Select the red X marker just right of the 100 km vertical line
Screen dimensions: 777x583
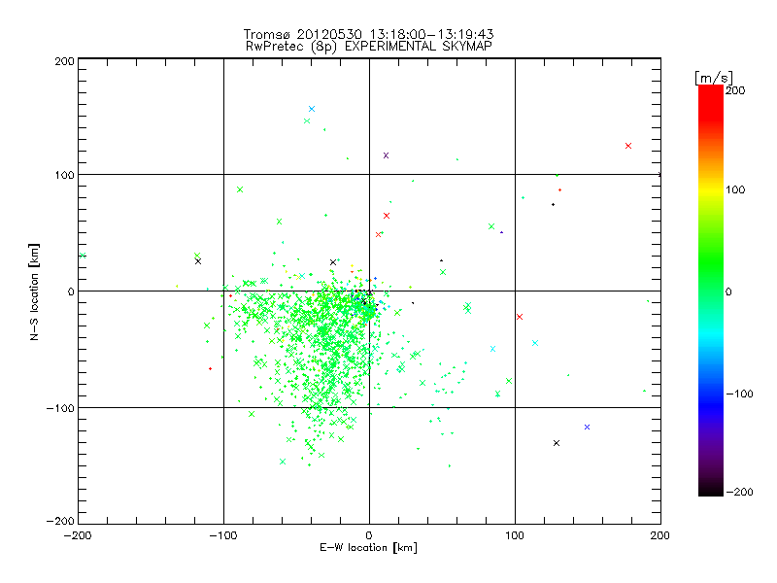pyautogui.click(x=520, y=317)
